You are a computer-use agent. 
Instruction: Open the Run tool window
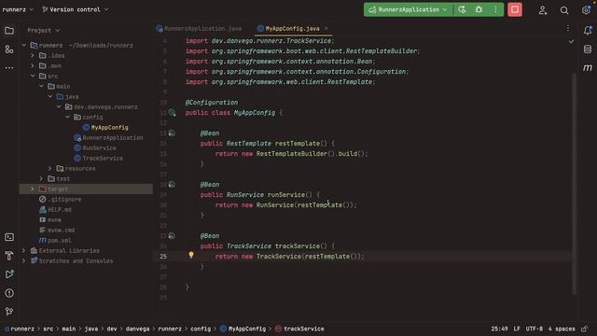click(x=9, y=274)
